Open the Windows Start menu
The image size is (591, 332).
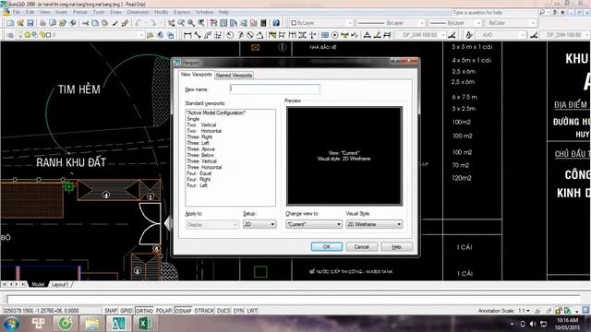[11, 324]
